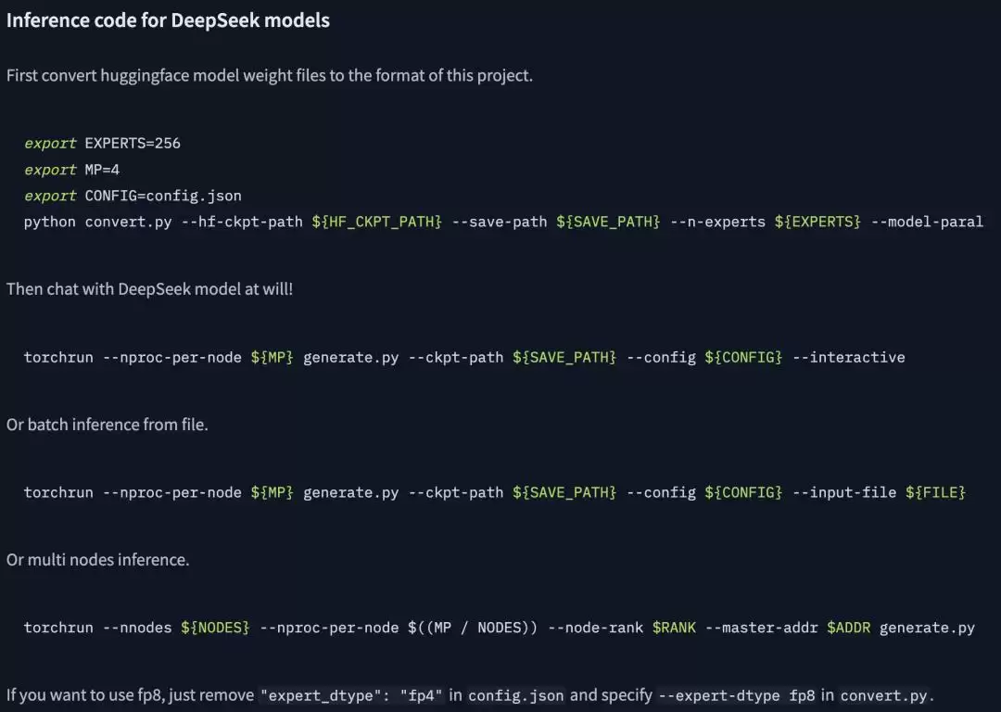Screen dimensions: 1001x712
Task: Click the line "export CONFIG=config.json"
Action: [x=133, y=196]
